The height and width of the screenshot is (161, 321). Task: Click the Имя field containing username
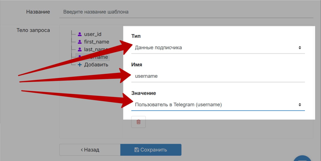(218, 76)
